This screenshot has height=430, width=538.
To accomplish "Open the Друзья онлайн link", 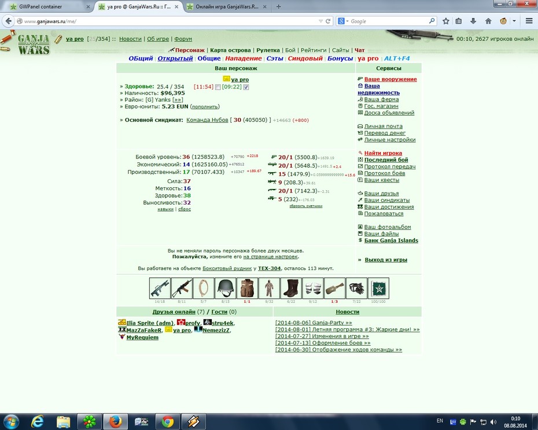I will pyautogui.click(x=174, y=312).
